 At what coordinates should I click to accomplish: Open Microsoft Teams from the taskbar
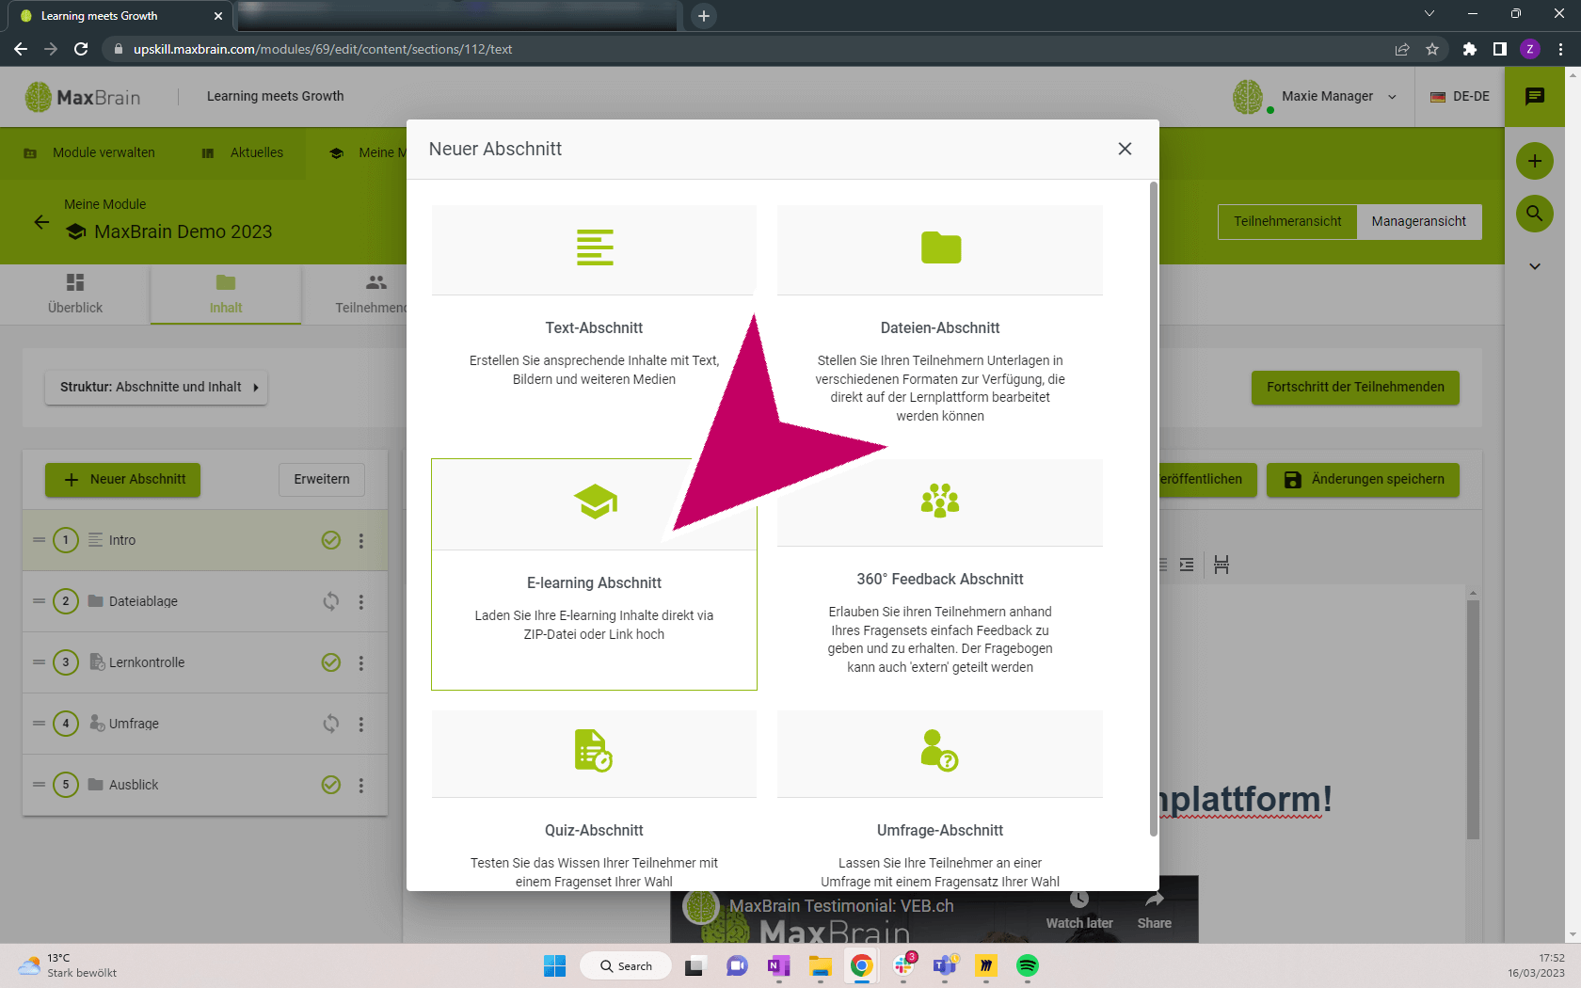[x=944, y=965]
